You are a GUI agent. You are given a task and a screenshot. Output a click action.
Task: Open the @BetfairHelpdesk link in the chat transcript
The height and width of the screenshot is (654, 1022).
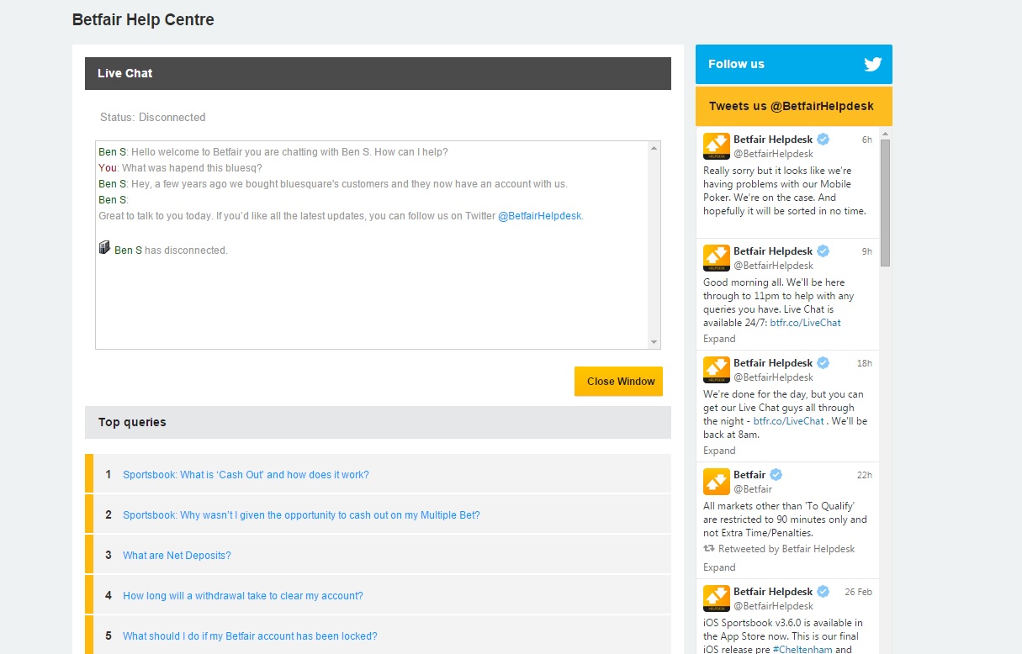(540, 216)
